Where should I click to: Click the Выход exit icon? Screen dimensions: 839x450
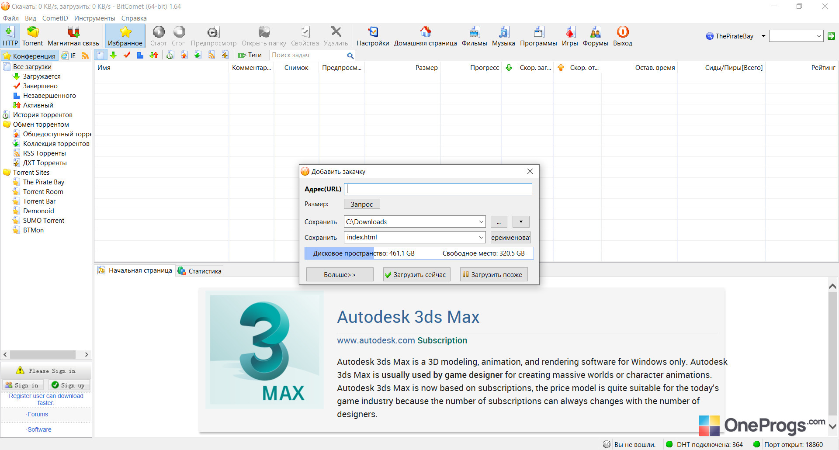623,36
